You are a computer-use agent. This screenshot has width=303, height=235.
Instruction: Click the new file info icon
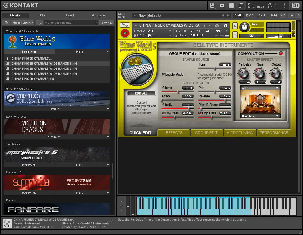(x=7, y=223)
